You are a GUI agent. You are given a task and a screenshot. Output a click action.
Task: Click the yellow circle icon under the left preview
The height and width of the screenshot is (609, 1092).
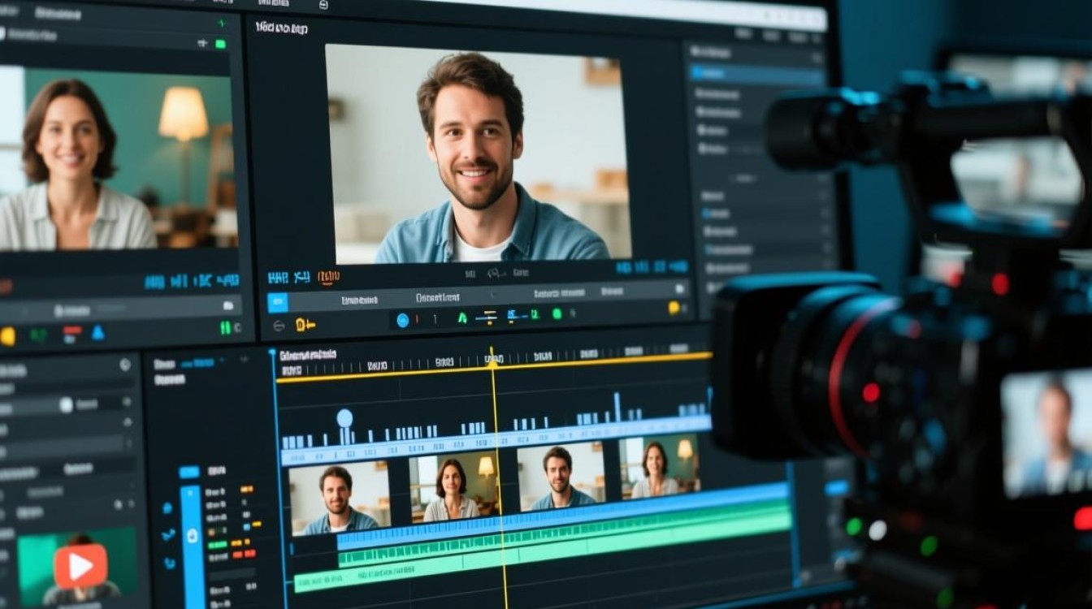click(x=7, y=336)
